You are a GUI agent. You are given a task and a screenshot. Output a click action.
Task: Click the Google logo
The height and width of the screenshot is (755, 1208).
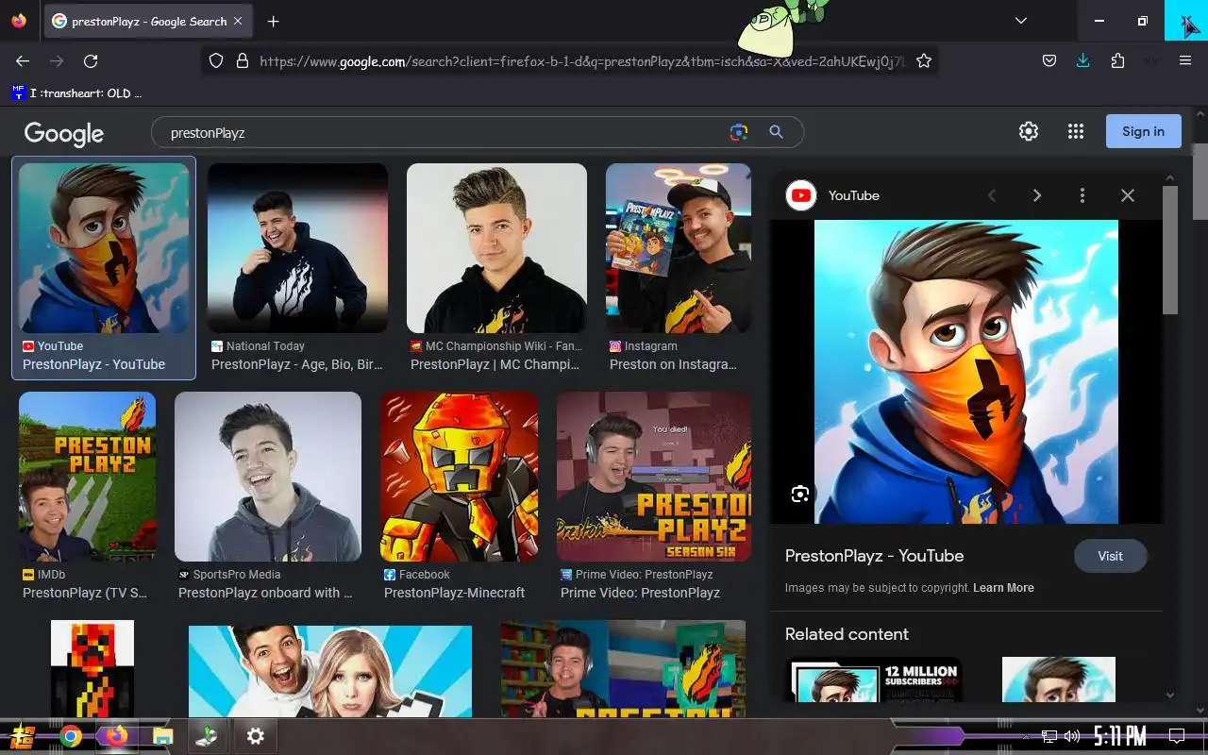point(64,134)
